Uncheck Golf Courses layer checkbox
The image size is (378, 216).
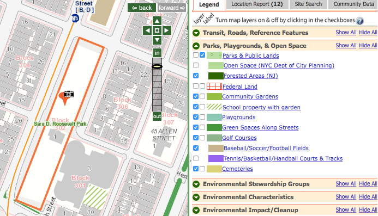pyautogui.click(x=196, y=138)
